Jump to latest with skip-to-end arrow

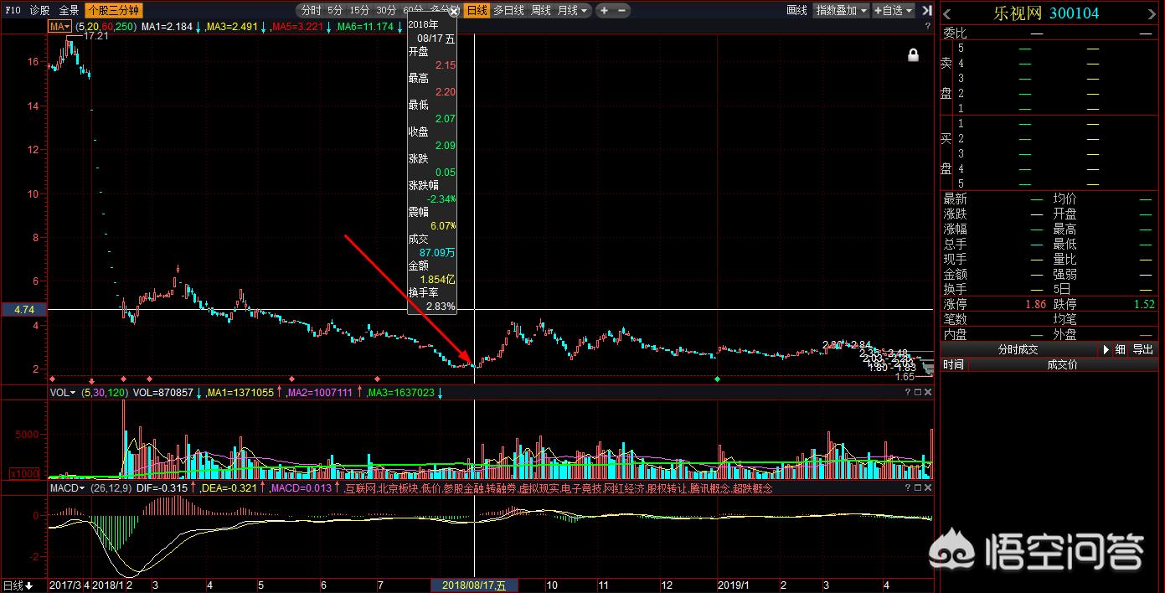(x=926, y=10)
